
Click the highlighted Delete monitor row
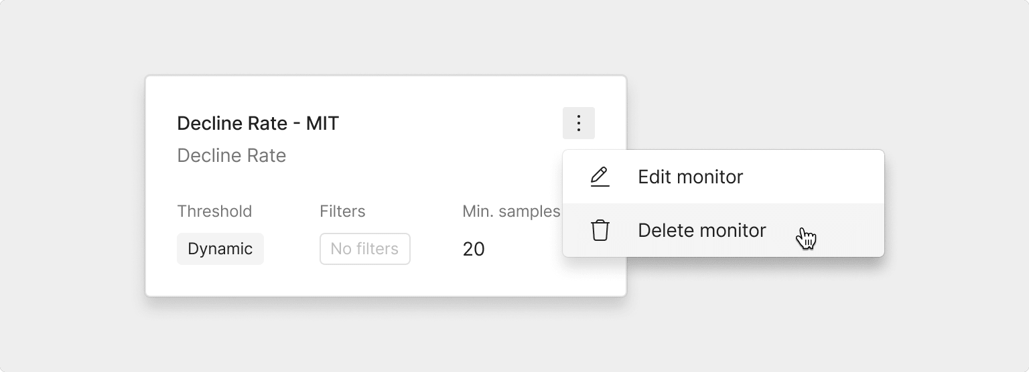(x=724, y=230)
